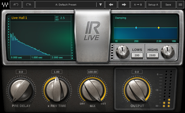Click the Lows frequency 200 value box
The width and height of the screenshot is (185, 113).
tap(137, 55)
